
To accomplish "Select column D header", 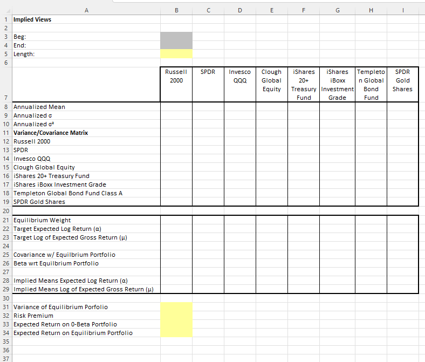I will click(240, 10).
